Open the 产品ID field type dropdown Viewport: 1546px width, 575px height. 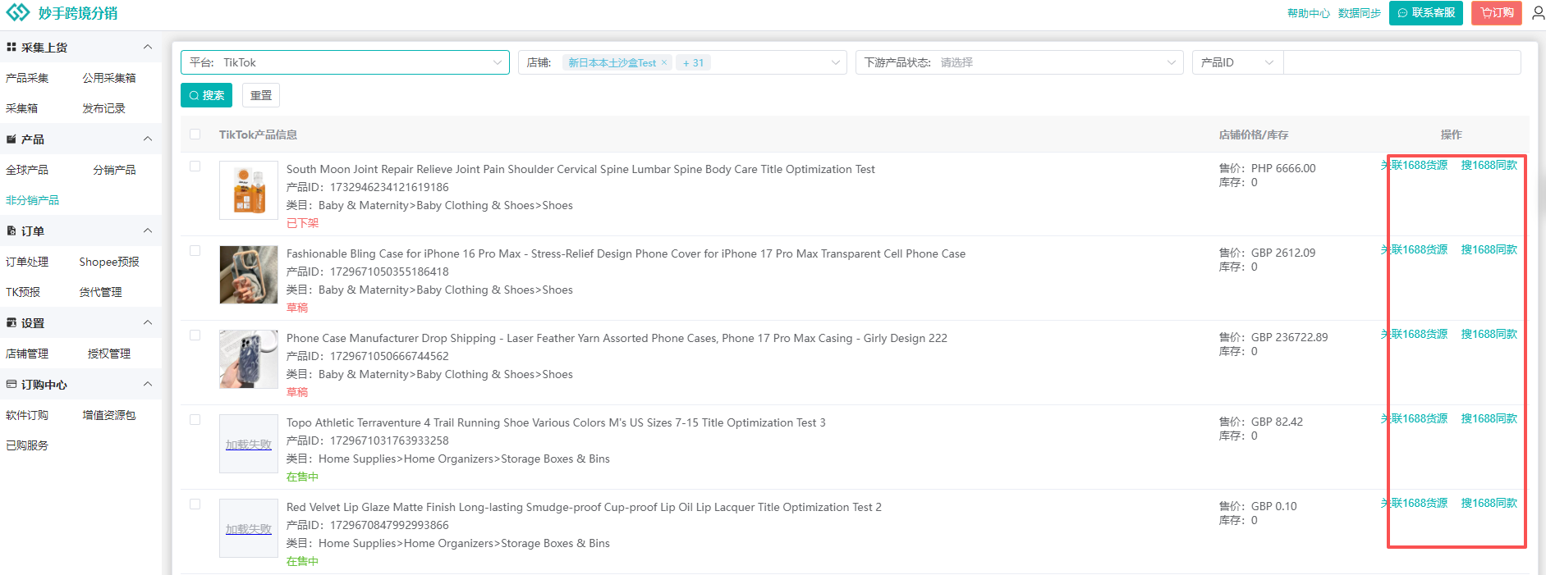tap(1237, 62)
